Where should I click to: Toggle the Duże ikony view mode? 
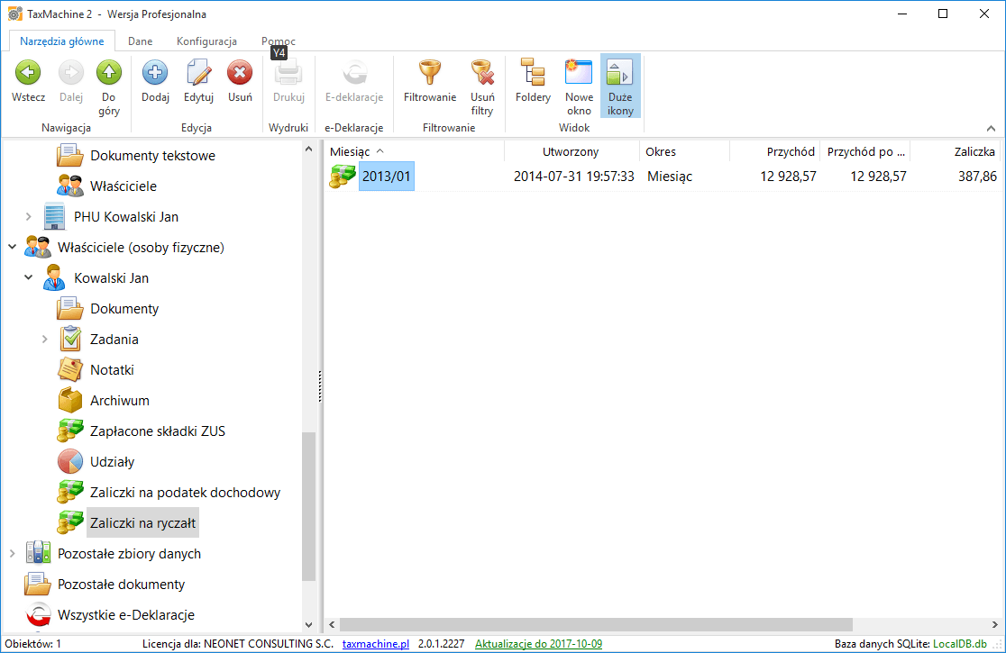pos(620,73)
